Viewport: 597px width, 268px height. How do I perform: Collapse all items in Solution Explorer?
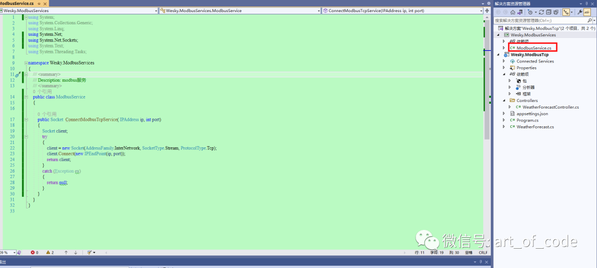pyautogui.click(x=549, y=12)
